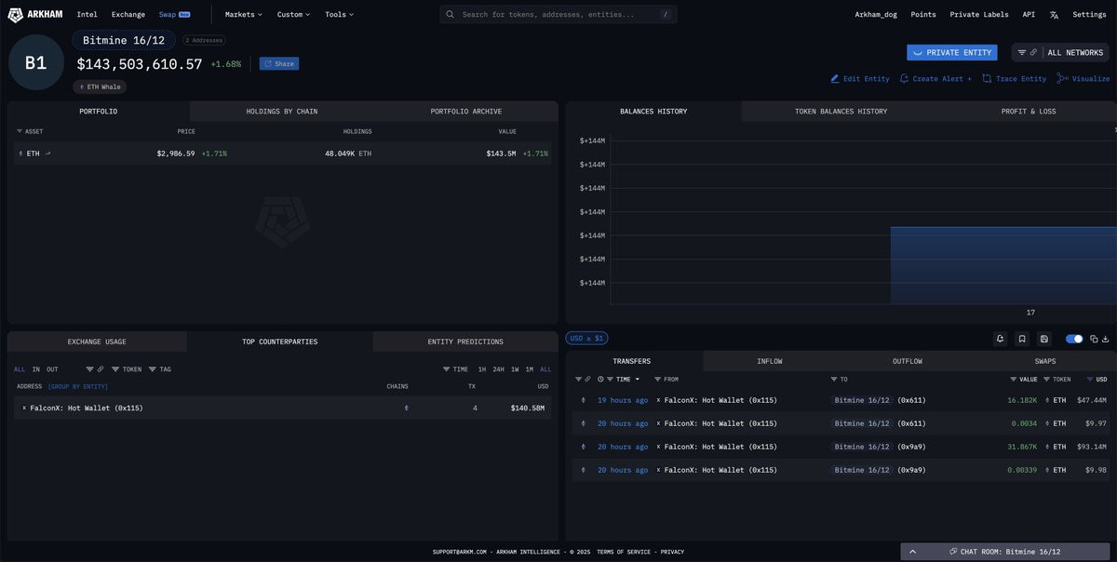Click the Arkham logo in the header
The width and height of the screenshot is (1117, 562).
[x=35, y=15]
